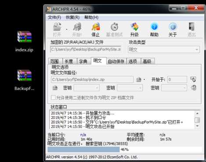The image size is (206, 162).
Task: Click the 1m 57s remaining time value
Action: 166,139
